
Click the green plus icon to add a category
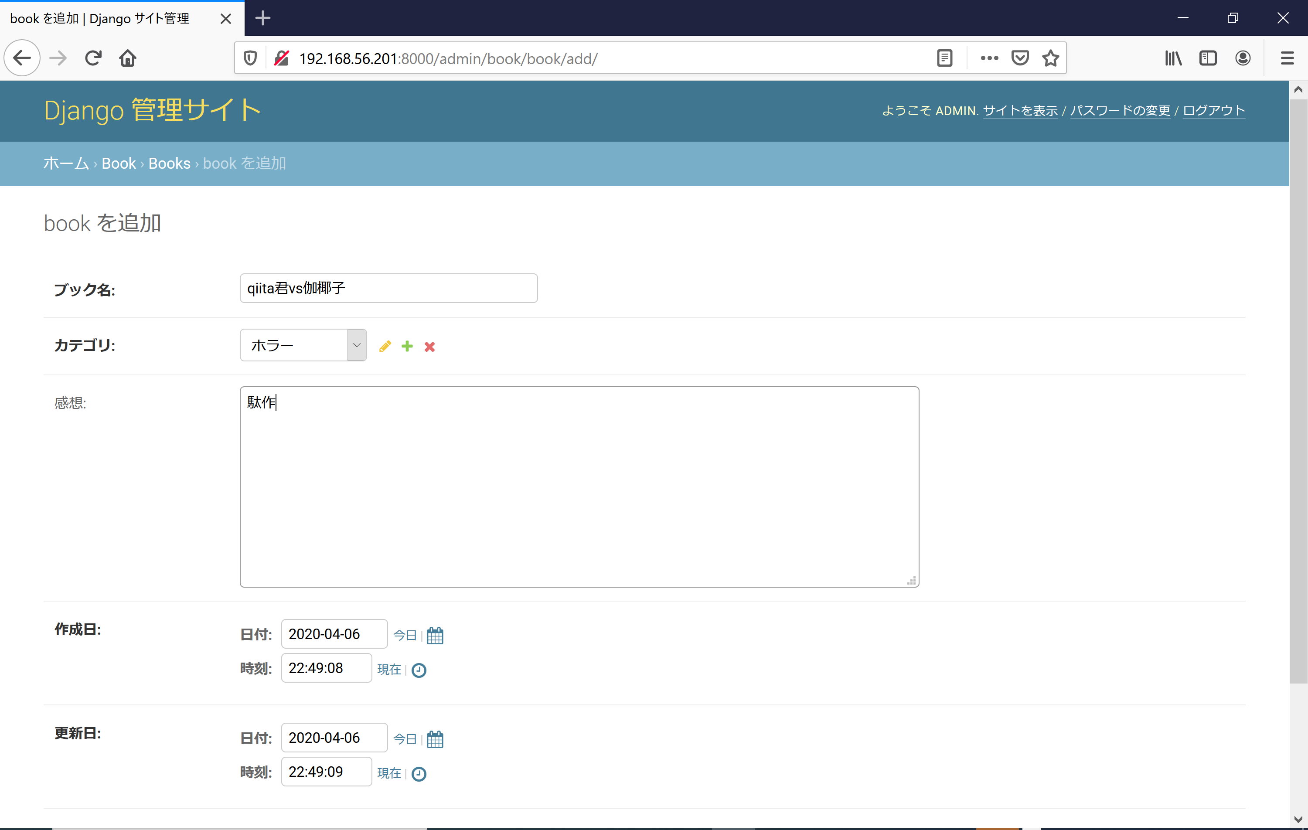(407, 346)
